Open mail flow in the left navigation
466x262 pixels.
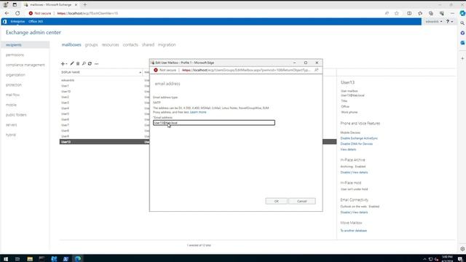(12, 95)
